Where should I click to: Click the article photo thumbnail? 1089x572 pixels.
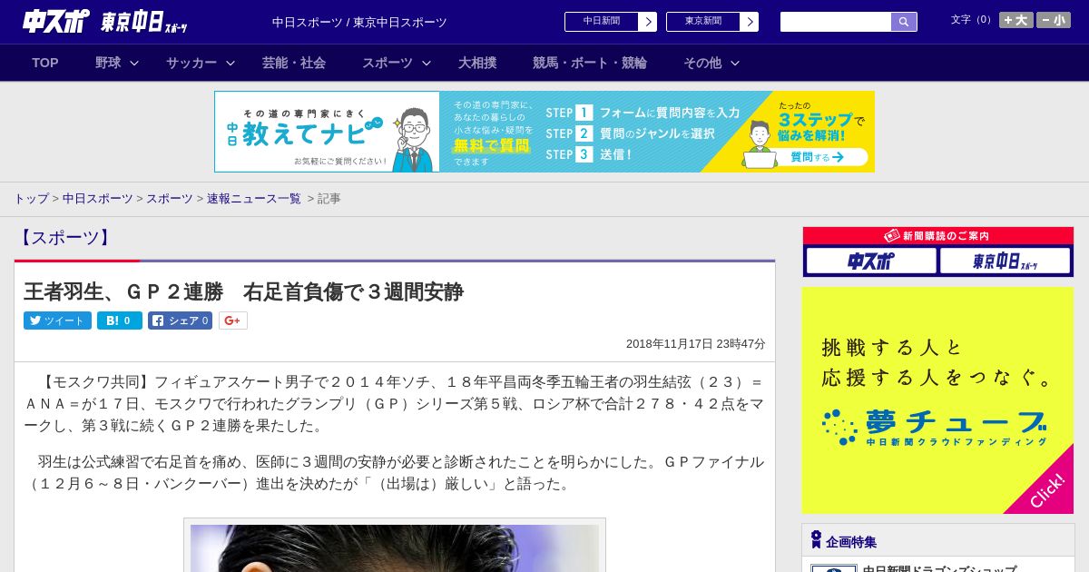point(395,547)
